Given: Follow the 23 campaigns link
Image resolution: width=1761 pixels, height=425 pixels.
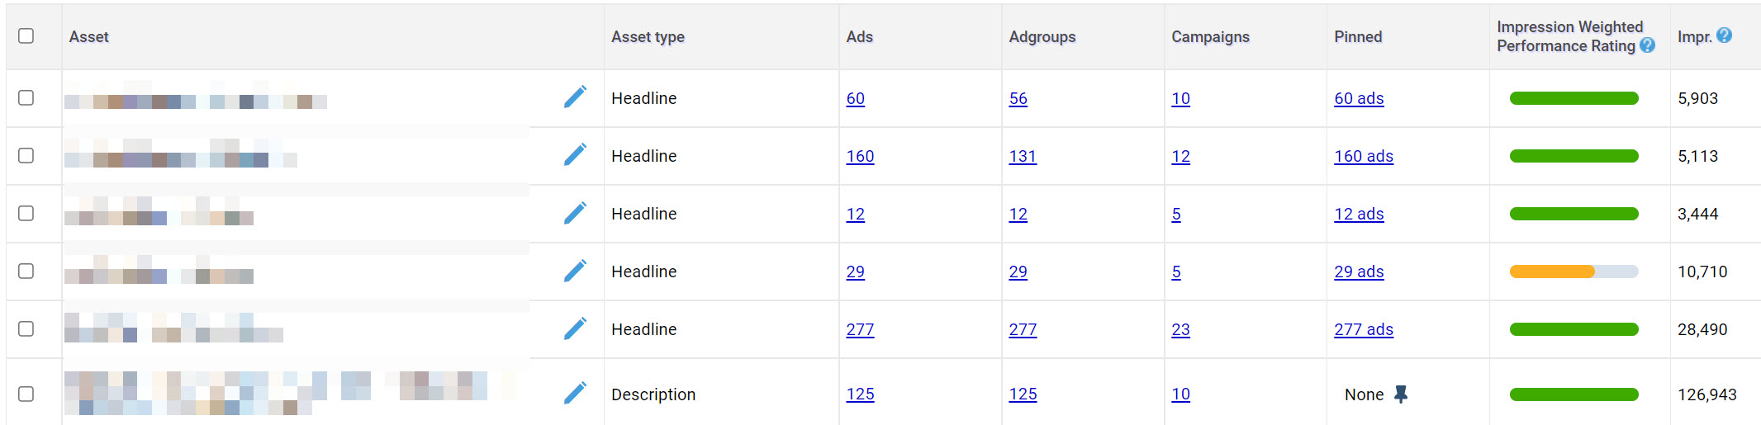Looking at the screenshot, I should point(1180,330).
